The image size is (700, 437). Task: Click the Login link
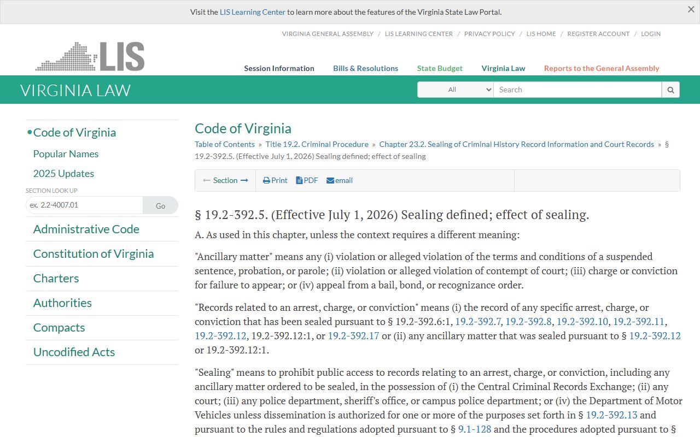point(651,34)
